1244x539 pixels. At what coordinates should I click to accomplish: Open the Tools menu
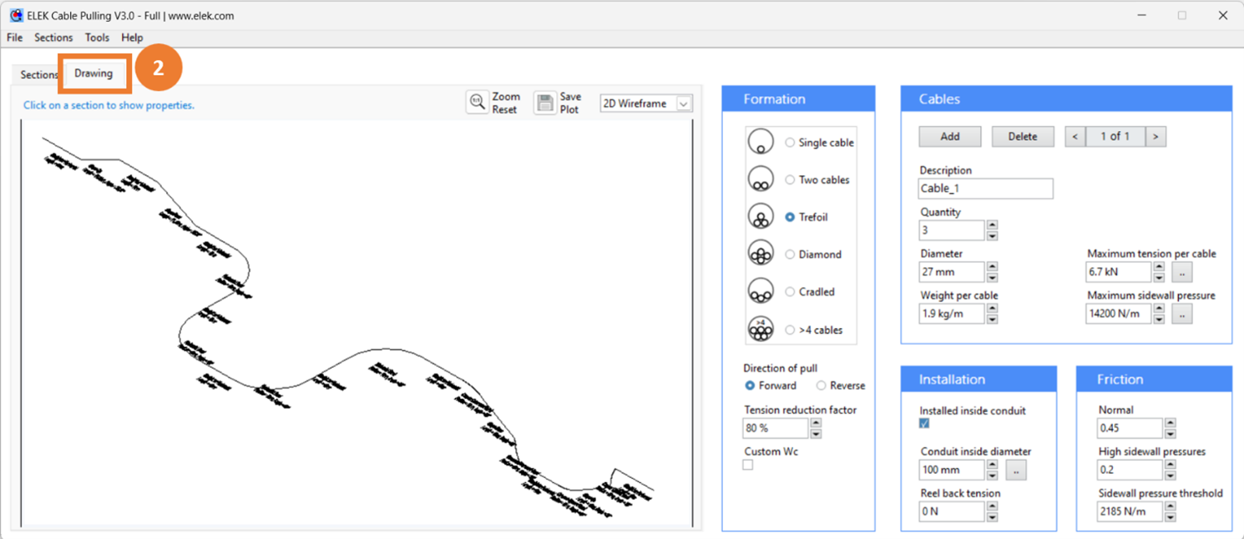[97, 38]
